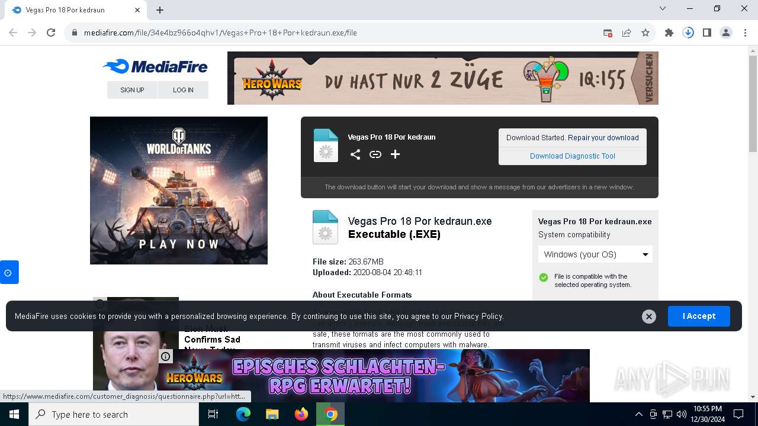Click the About Executable Formats heading
This screenshot has width=758, height=426.
[x=362, y=295]
